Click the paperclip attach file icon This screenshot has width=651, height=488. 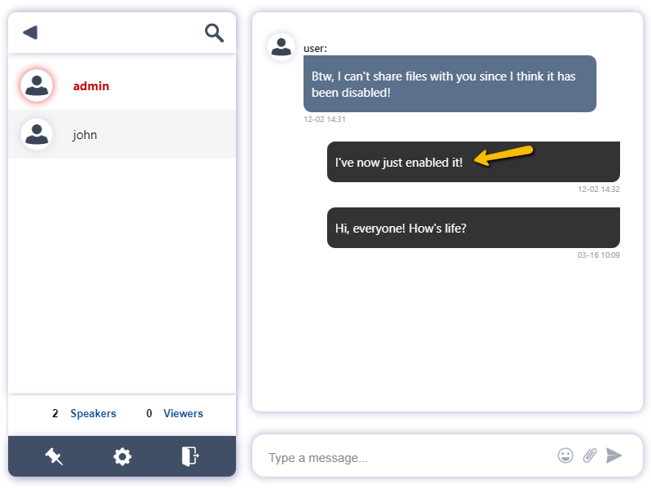coord(590,455)
